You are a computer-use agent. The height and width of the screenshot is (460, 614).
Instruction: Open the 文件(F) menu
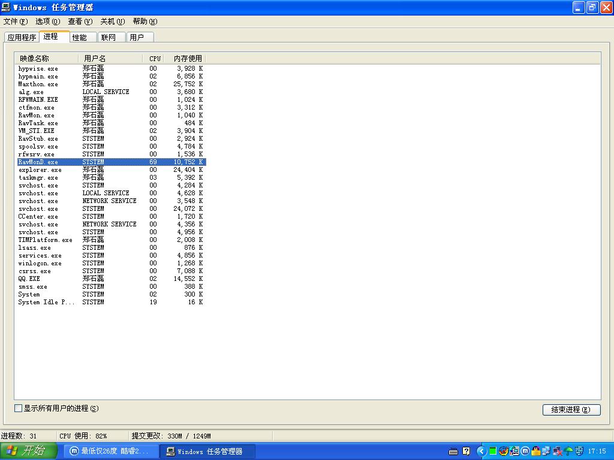coord(16,21)
